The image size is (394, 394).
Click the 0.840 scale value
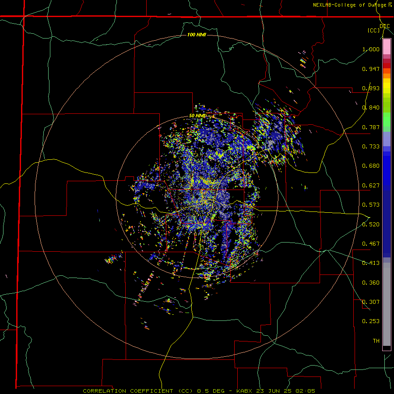[371, 108]
